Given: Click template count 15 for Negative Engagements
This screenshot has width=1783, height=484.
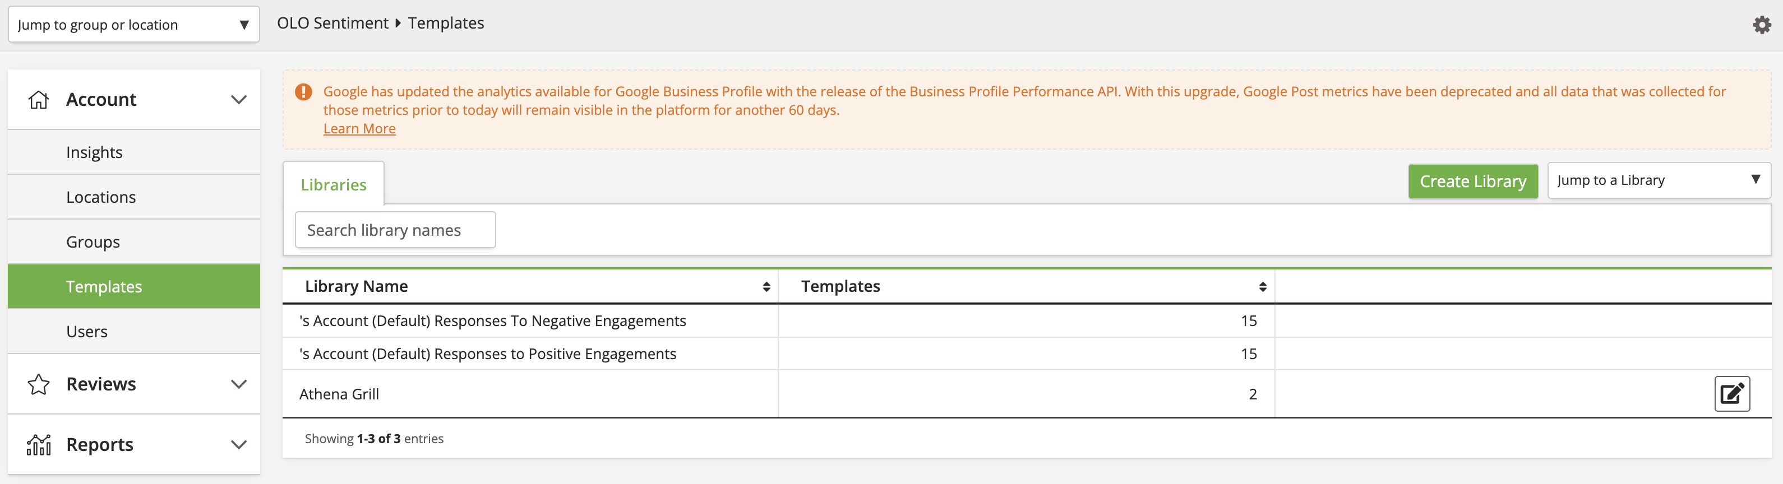Looking at the screenshot, I should click(1248, 321).
